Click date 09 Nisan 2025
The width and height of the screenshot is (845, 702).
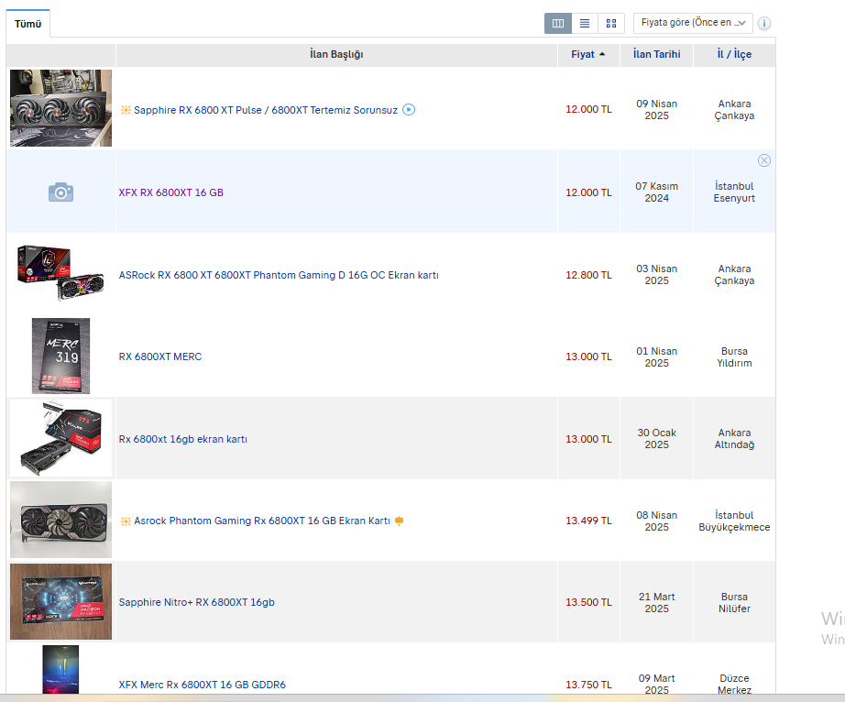point(656,110)
